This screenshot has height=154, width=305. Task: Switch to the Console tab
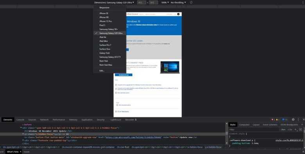coord(20,120)
